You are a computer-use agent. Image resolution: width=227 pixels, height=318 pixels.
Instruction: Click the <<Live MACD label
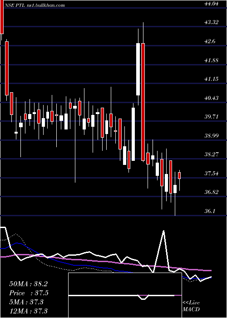tap(191, 306)
